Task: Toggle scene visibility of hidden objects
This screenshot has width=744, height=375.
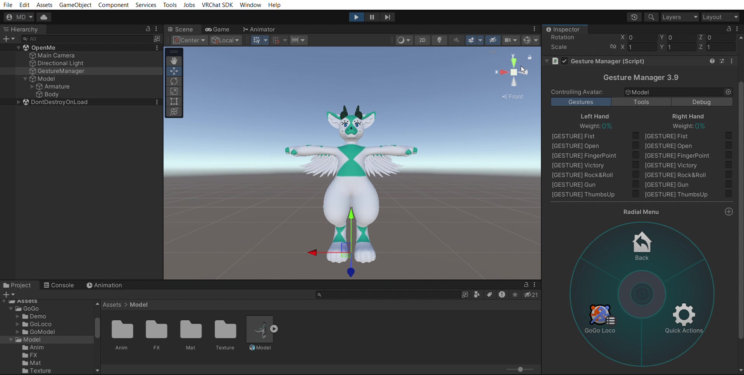Action: click(493, 40)
